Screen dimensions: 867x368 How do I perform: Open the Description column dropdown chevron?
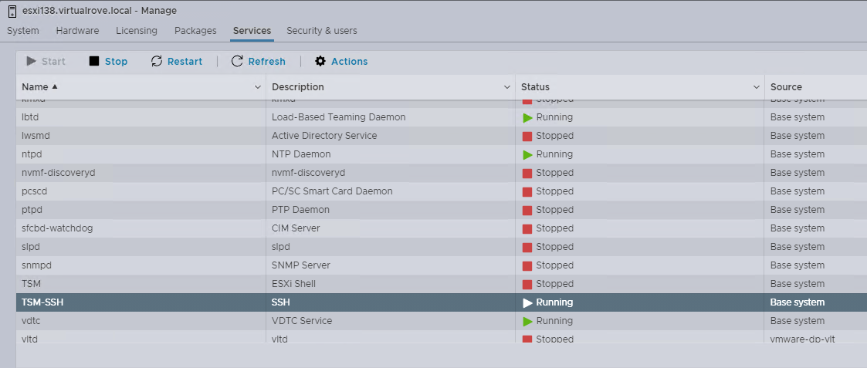click(x=507, y=87)
